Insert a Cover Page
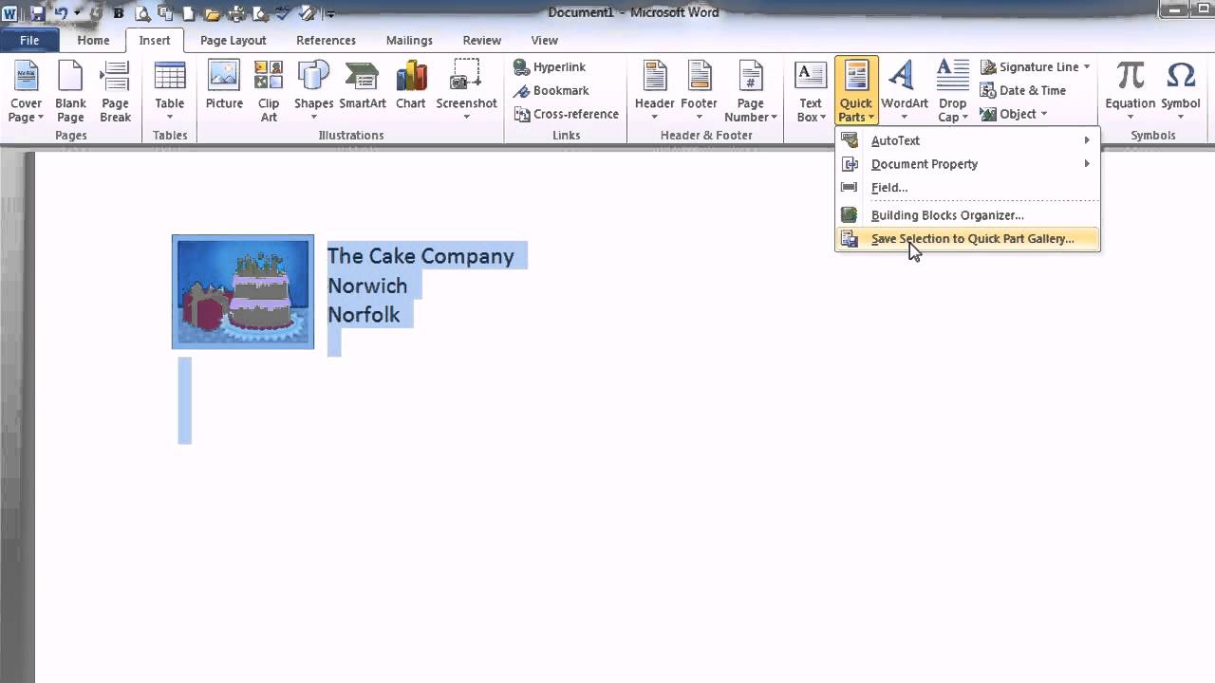 (x=26, y=91)
